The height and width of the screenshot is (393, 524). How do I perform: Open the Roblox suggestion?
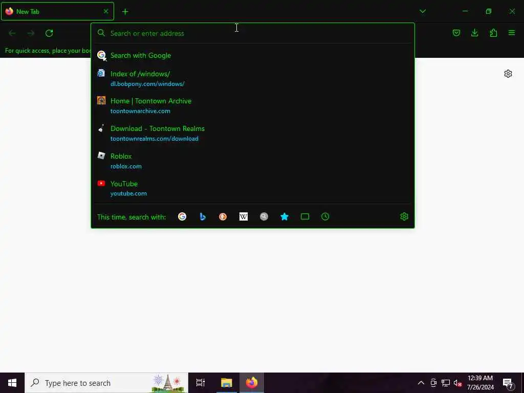[253, 161]
